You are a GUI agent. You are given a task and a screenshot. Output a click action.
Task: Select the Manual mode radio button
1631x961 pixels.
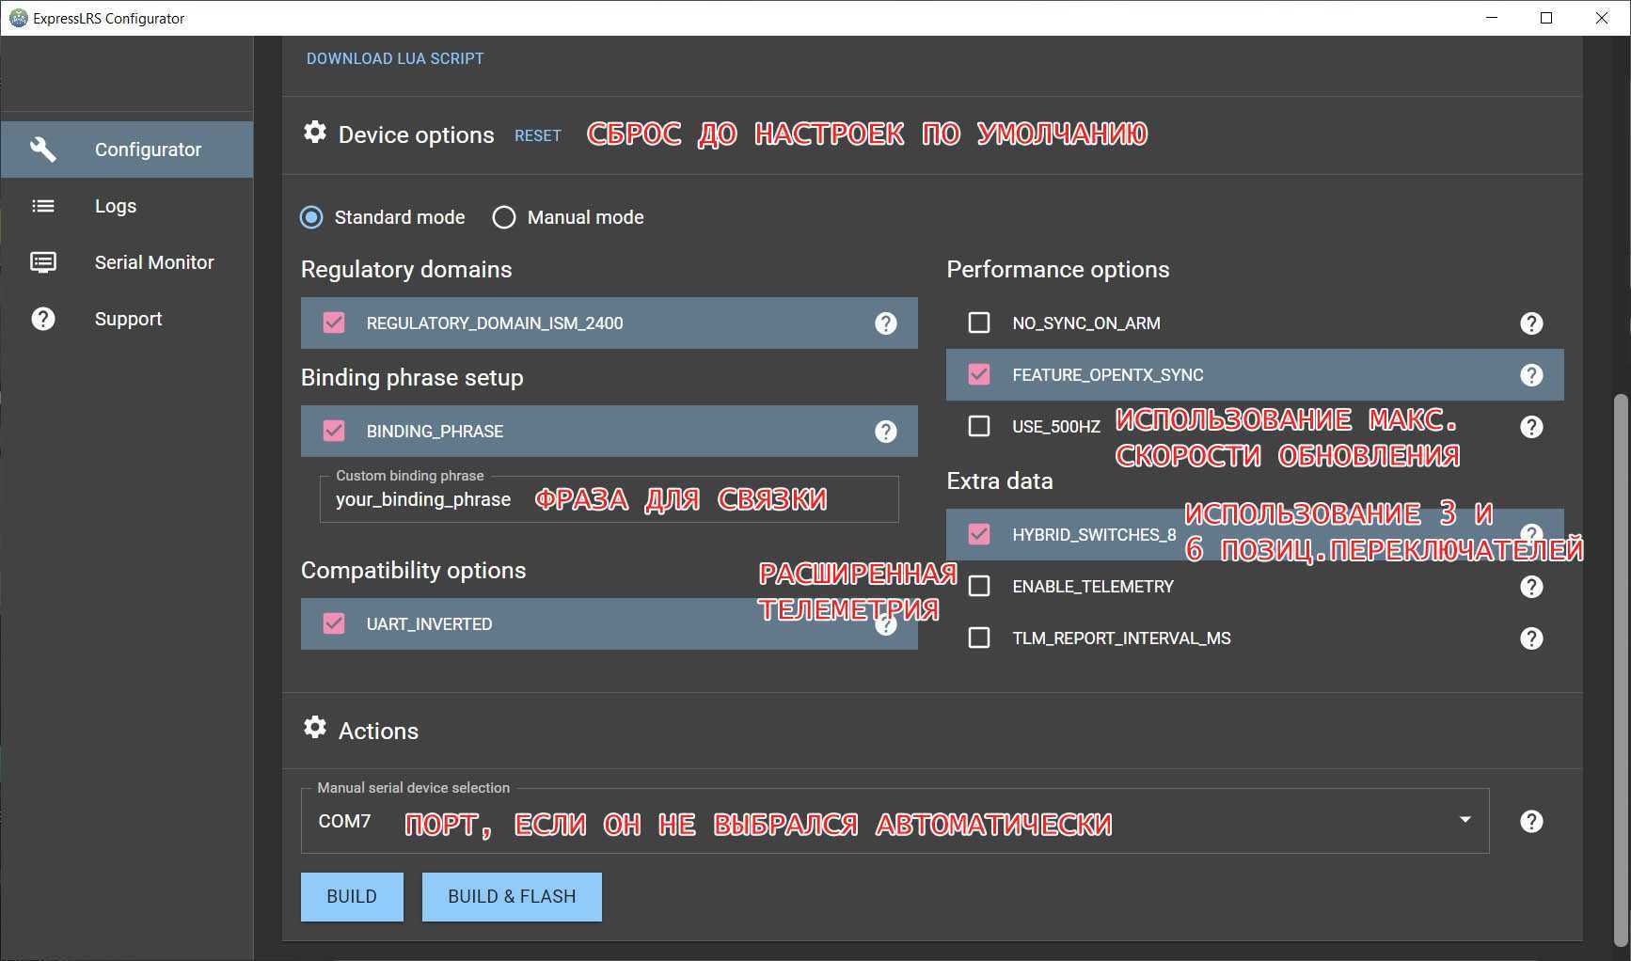(504, 218)
